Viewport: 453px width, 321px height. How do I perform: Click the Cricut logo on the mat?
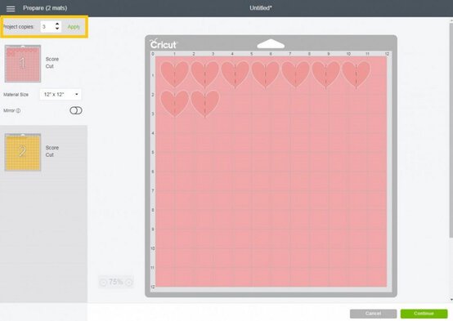click(x=164, y=44)
